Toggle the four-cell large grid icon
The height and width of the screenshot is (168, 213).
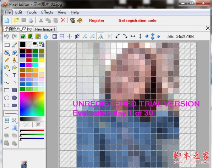coord(62,36)
